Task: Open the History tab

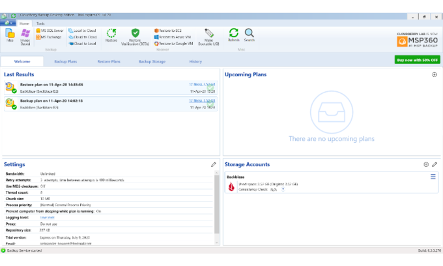Action: tap(195, 61)
